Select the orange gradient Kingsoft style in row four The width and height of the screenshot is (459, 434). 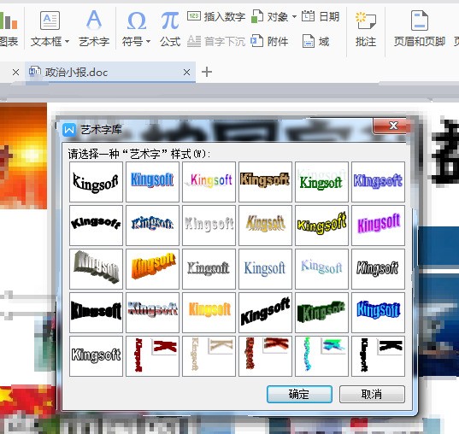point(209,312)
